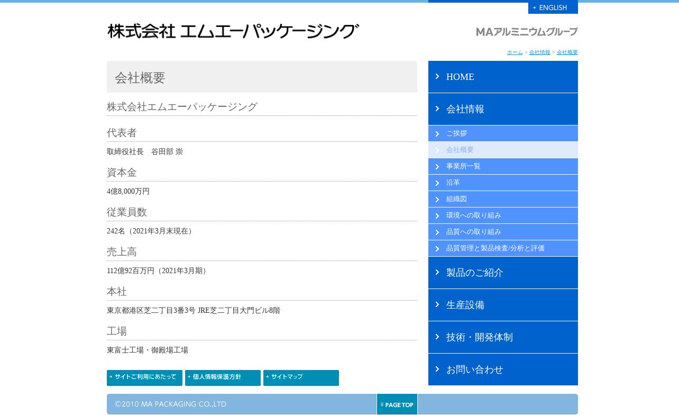Click the chevron arrow beside ご挨拶
Screen dimensions: 679x415
click(437, 134)
